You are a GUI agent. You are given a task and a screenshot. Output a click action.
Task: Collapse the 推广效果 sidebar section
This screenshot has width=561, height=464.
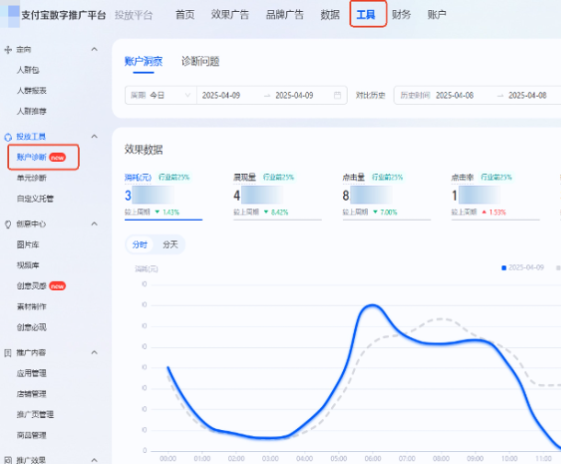click(95, 459)
